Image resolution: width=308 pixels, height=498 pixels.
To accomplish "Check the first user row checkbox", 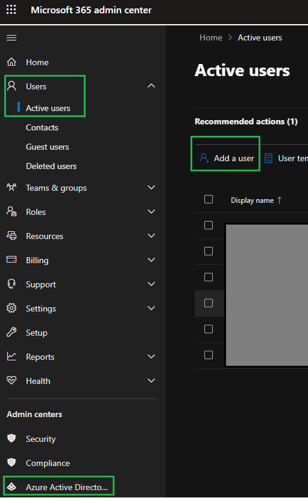I will [209, 225].
